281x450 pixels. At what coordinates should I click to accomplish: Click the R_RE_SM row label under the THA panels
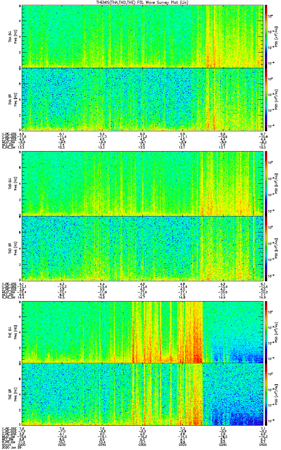click(8, 148)
